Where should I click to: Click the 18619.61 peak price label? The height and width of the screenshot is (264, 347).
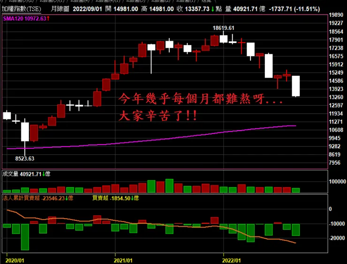click(223, 28)
